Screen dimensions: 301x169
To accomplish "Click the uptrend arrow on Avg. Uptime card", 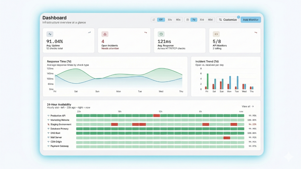I will click(x=89, y=33).
